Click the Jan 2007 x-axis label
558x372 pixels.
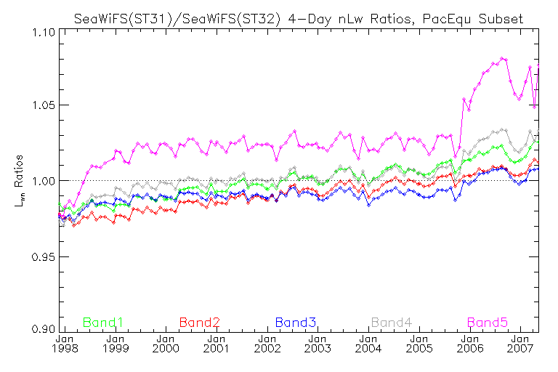520,344
